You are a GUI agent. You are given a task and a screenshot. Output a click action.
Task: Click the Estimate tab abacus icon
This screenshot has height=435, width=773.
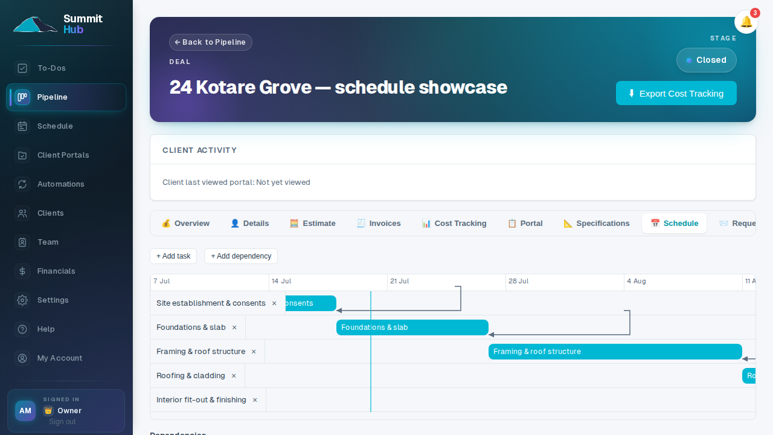[x=294, y=224]
